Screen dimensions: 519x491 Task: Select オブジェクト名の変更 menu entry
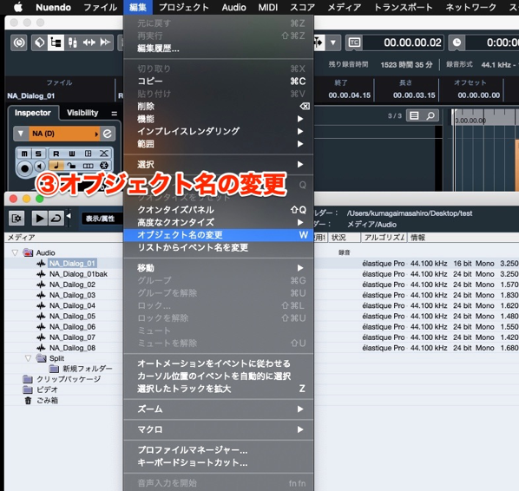pyautogui.click(x=218, y=235)
